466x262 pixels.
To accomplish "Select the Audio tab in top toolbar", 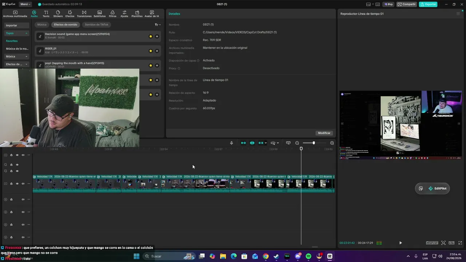I will pos(34,14).
